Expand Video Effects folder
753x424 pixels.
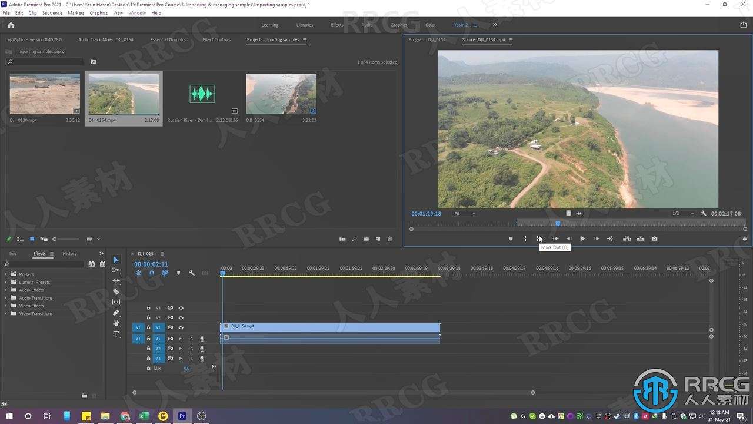[x=6, y=306]
